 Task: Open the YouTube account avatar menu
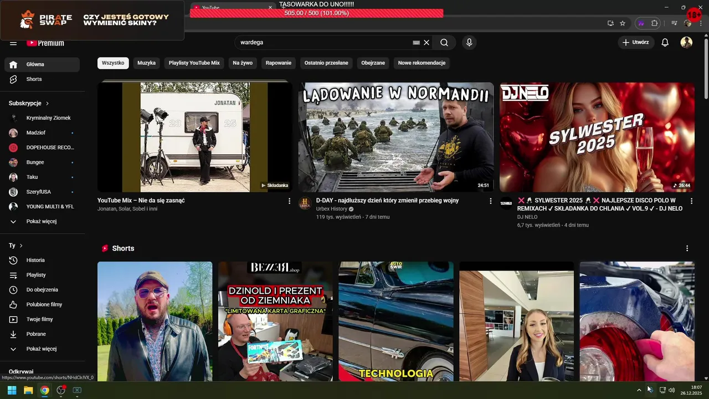coord(686,43)
